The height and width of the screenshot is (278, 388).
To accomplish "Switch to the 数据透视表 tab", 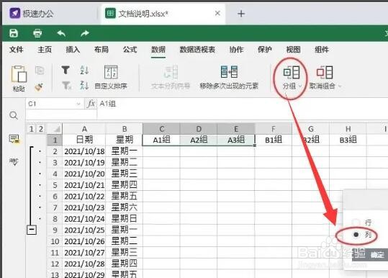I will (x=197, y=50).
